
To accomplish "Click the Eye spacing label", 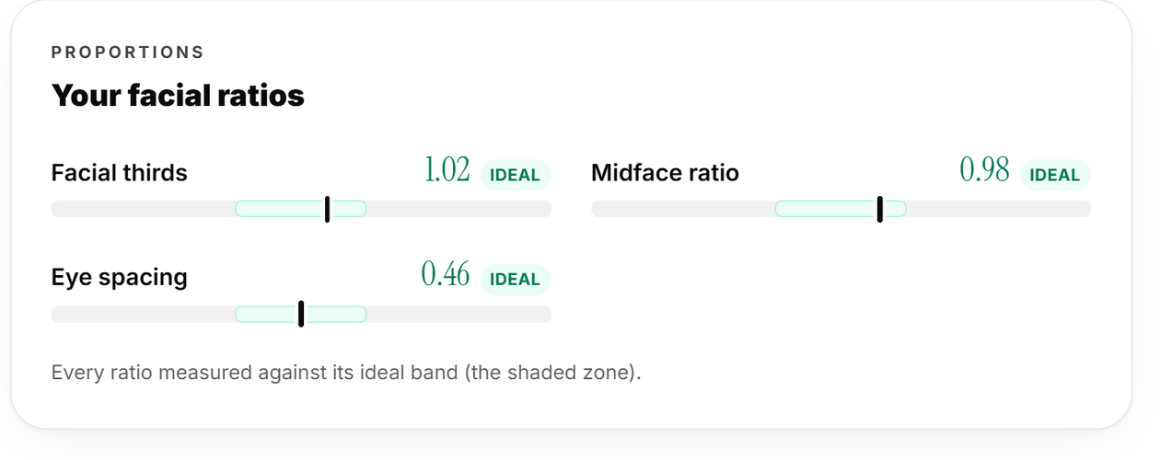I will [120, 278].
